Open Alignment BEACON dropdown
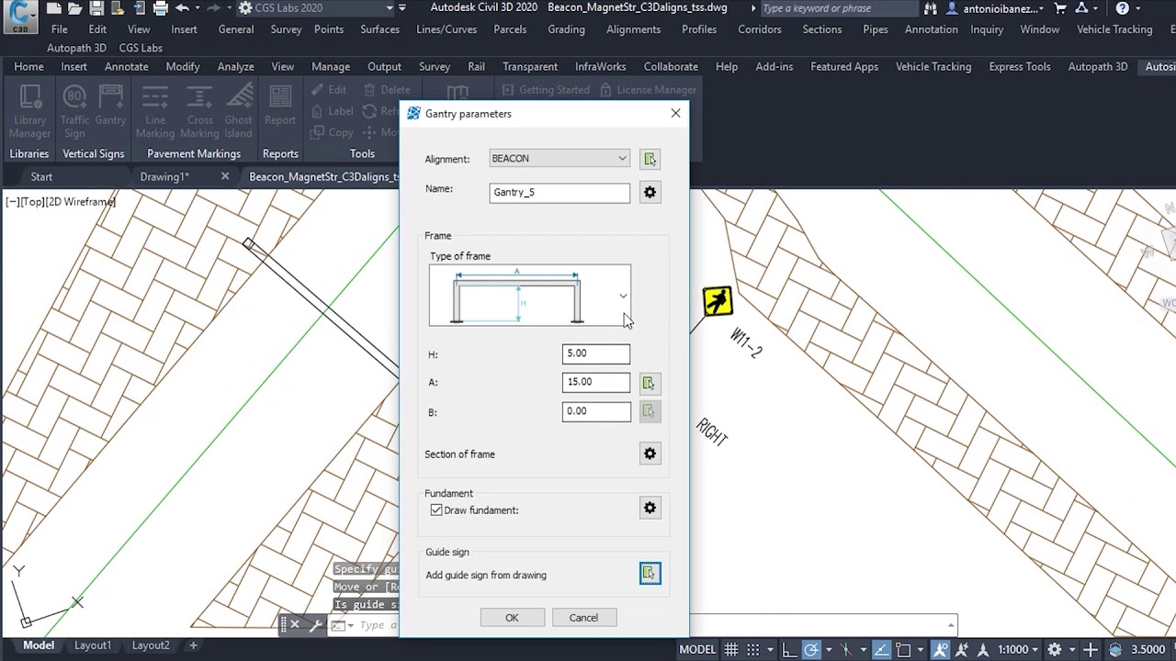 tap(559, 159)
